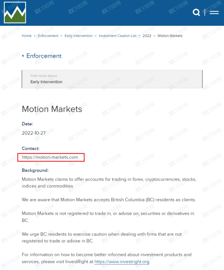Open Early Intervention breadcrumb link
This screenshot has height=270, width=224.
(x=79, y=36)
